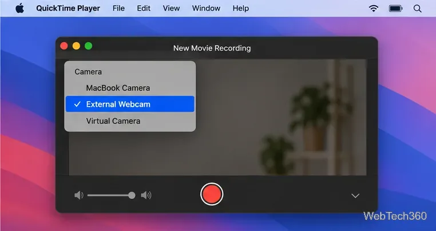Screen dimensions: 436x231
Task: Open the View menu
Action: [x=171, y=9]
